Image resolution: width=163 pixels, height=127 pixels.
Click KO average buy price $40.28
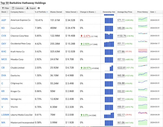pos(121,28)
